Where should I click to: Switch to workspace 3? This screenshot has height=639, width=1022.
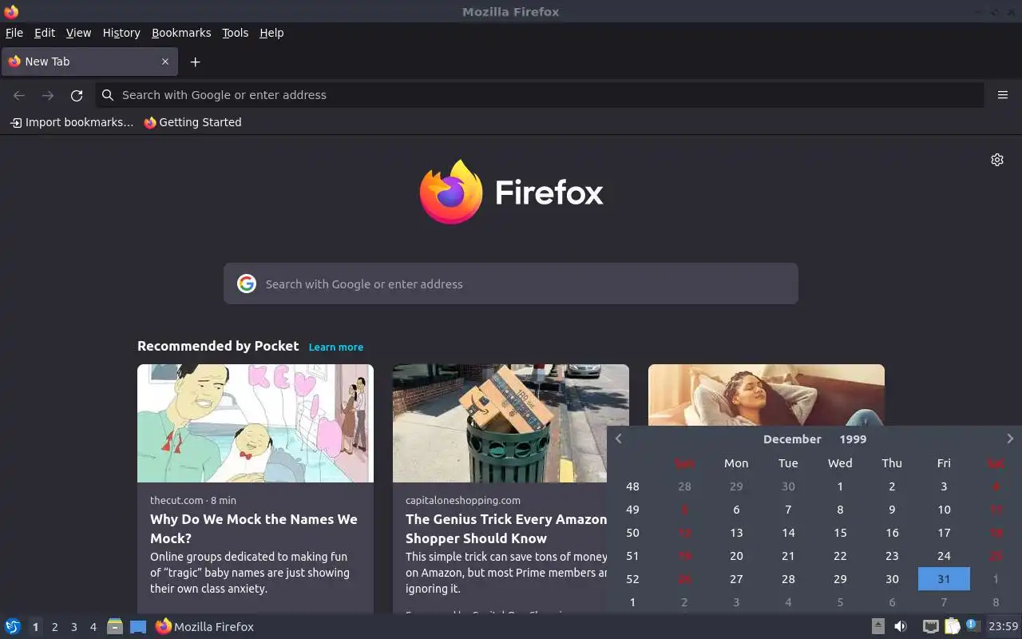[x=73, y=627]
